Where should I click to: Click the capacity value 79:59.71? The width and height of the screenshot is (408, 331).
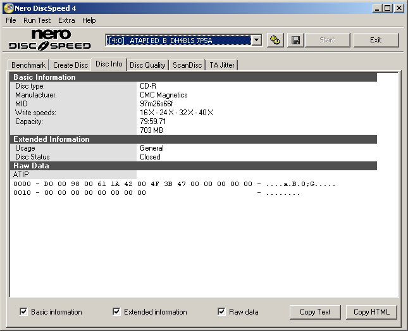click(x=152, y=122)
